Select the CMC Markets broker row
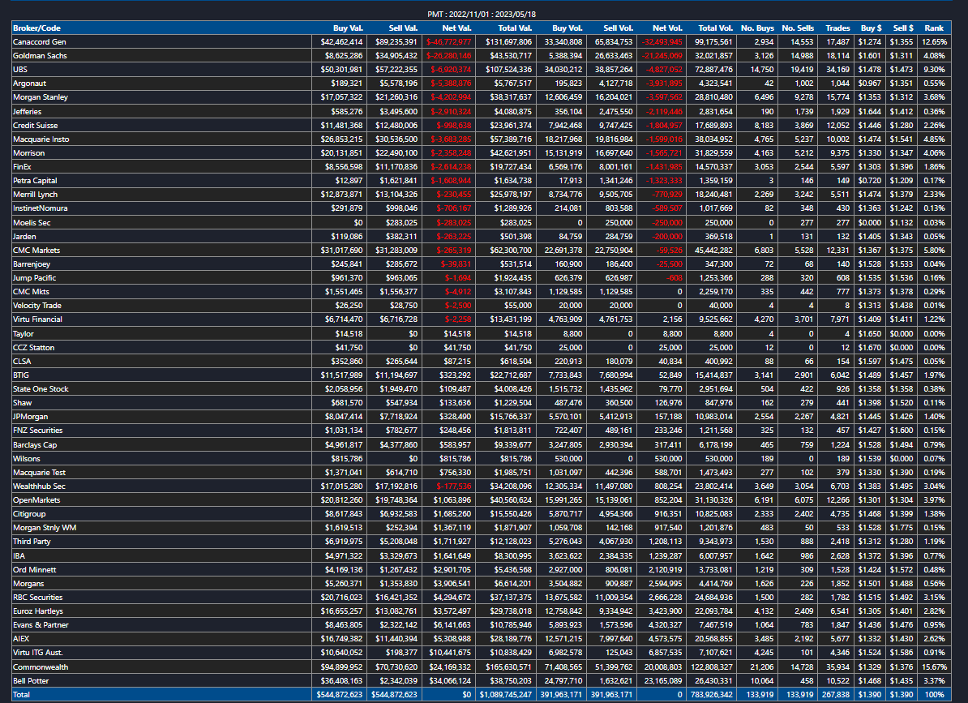968x703 pixels. click(x=482, y=251)
